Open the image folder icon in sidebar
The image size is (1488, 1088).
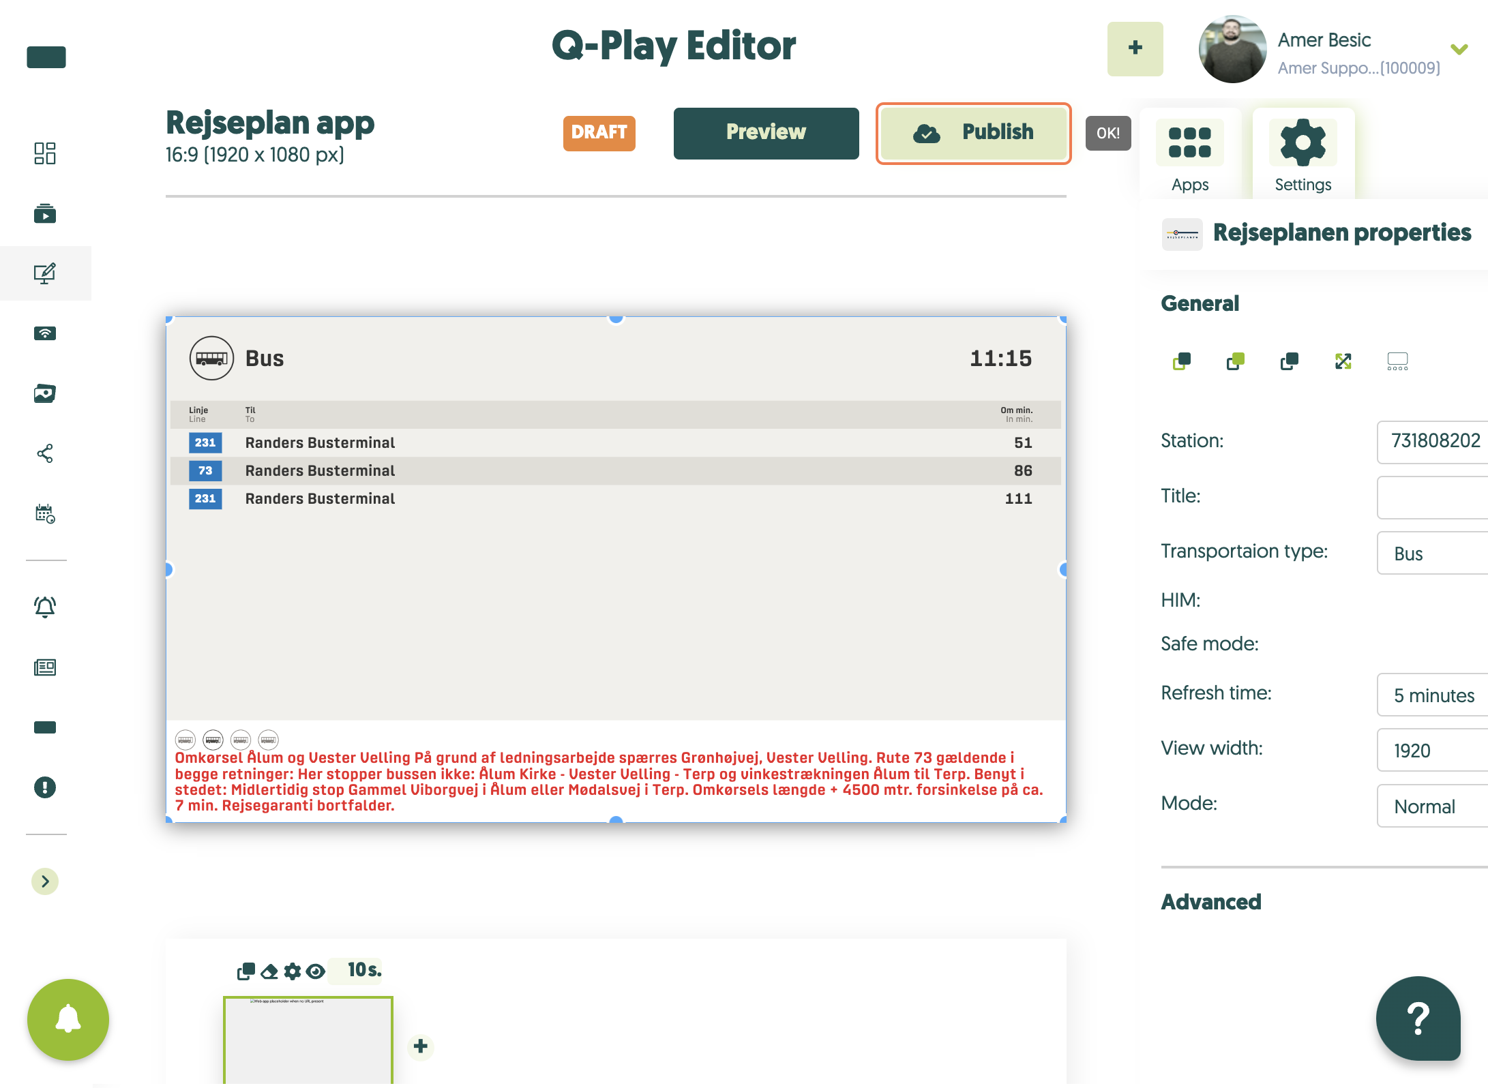click(45, 393)
